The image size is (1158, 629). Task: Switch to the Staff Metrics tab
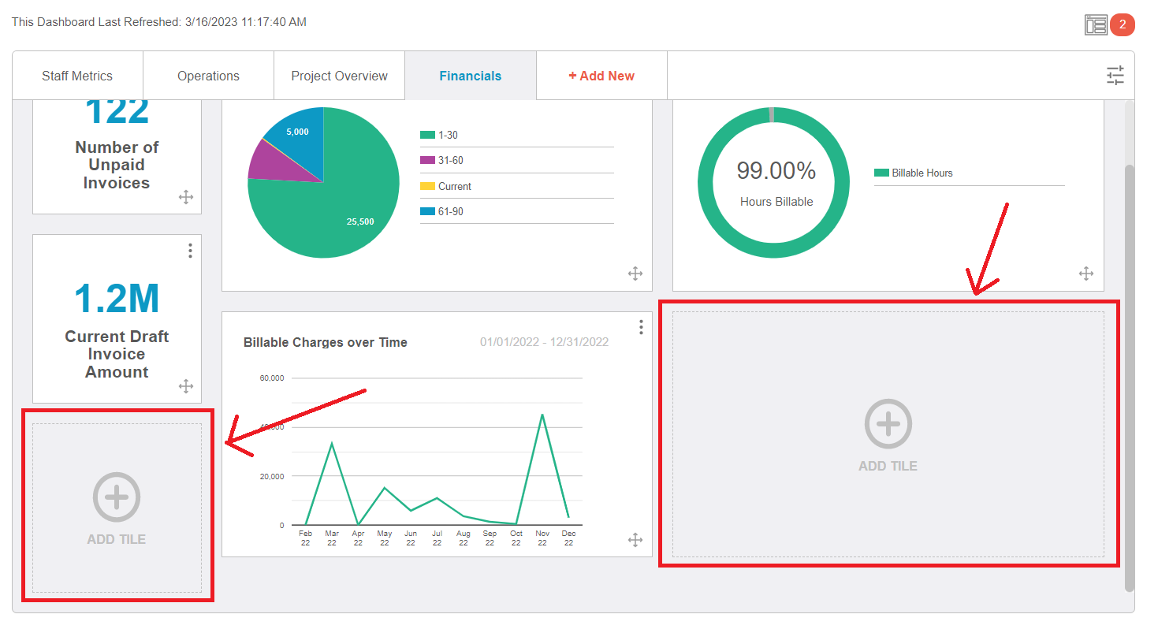click(77, 76)
